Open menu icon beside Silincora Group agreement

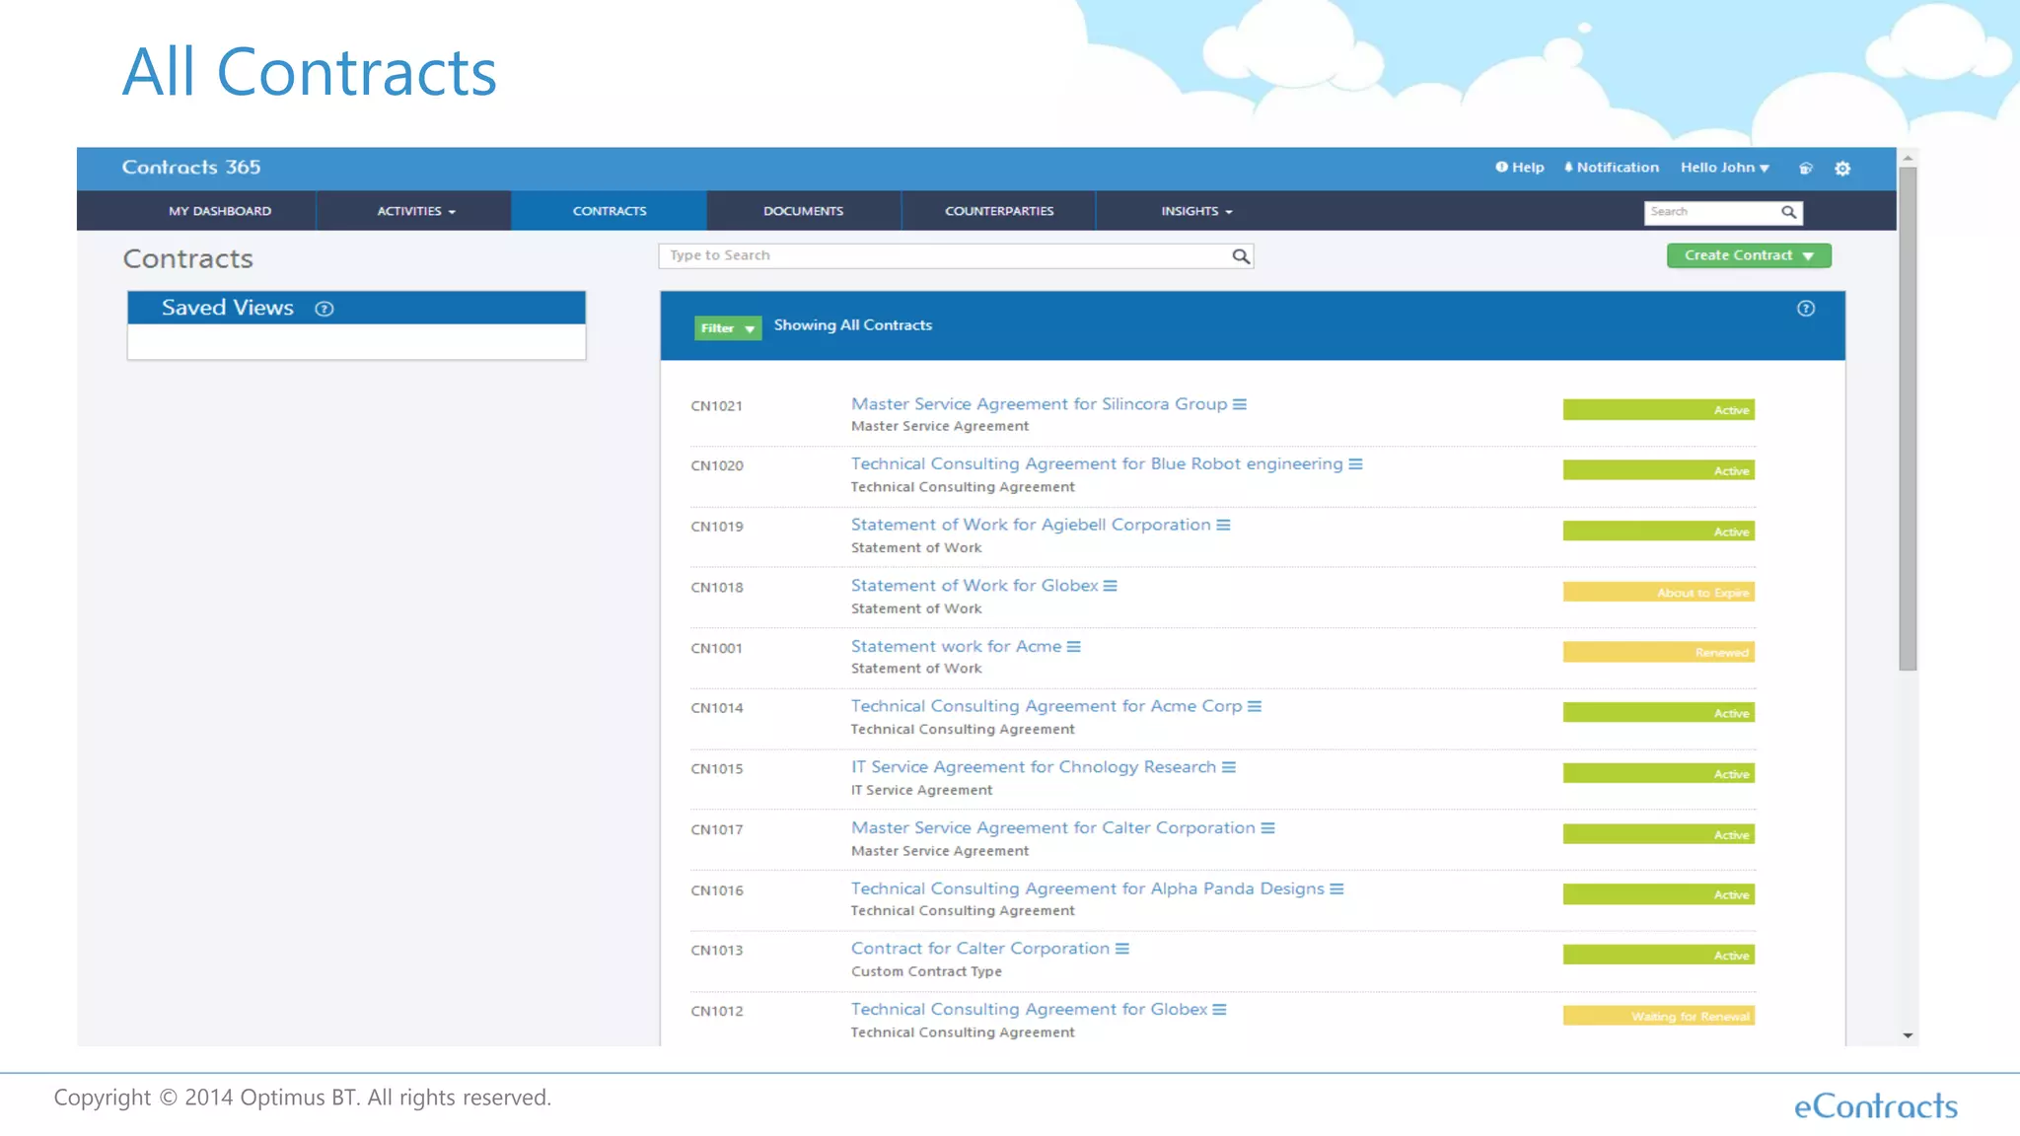(1240, 404)
